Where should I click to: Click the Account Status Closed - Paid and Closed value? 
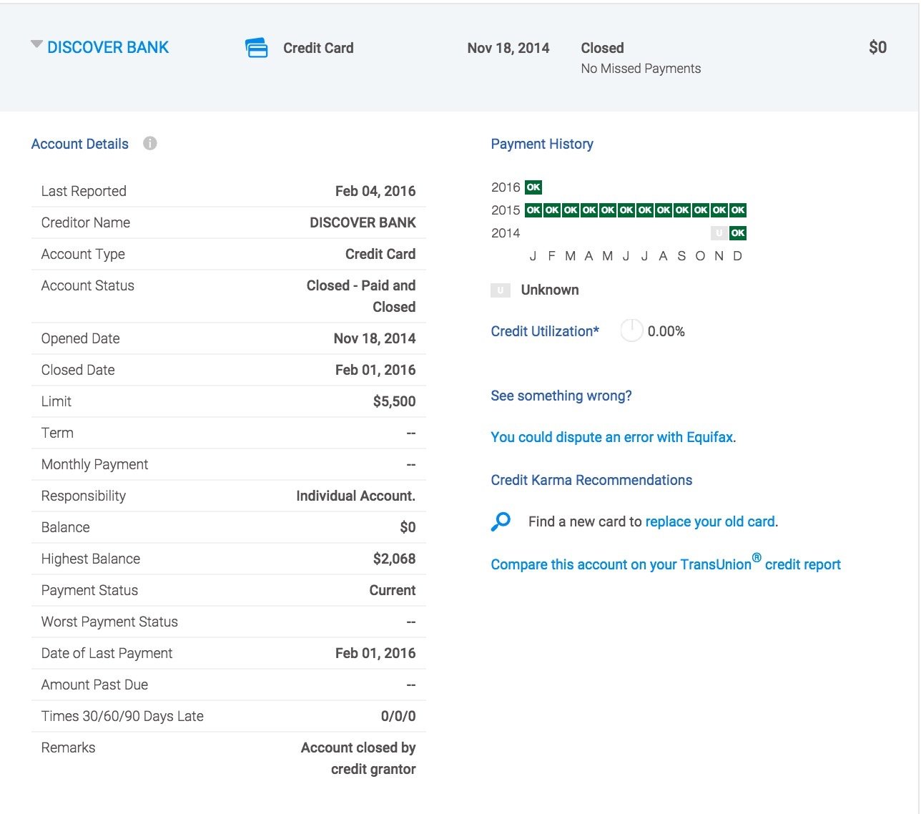pyautogui.click(x=361, y=296)
